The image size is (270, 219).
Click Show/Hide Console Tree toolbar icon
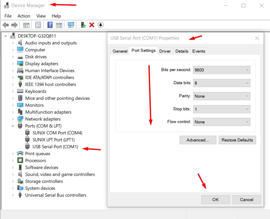pyautogui.click(x=26, y=25)
